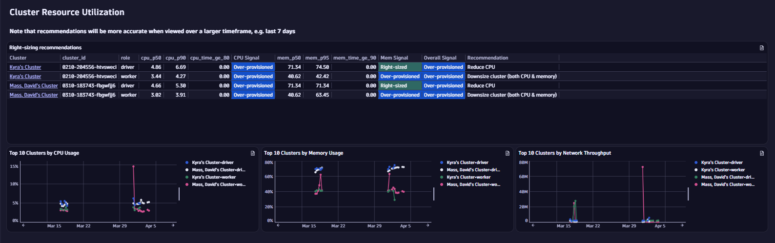Viewport: 775px width, 243px height.
Task: Select mem_p95 value 74.50
Action: coord(323,67)
